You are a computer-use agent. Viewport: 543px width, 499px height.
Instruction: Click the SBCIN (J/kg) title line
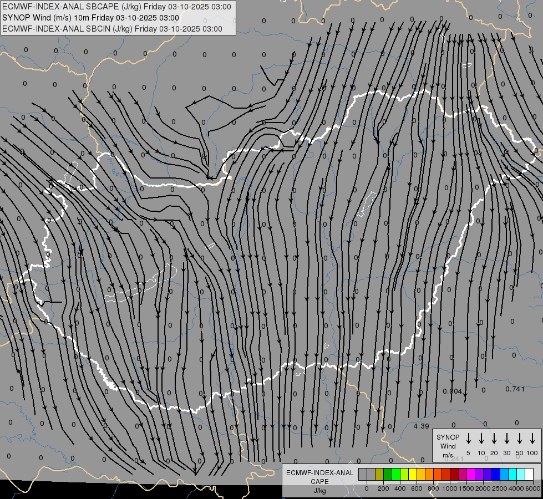(112, 29)
